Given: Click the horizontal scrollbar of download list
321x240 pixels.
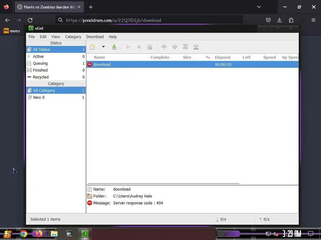Looking at the screenshot, I should 163,183.
